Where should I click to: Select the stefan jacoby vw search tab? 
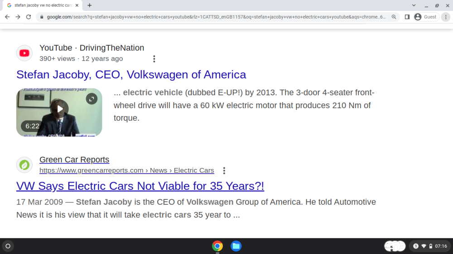coord(43,5)
